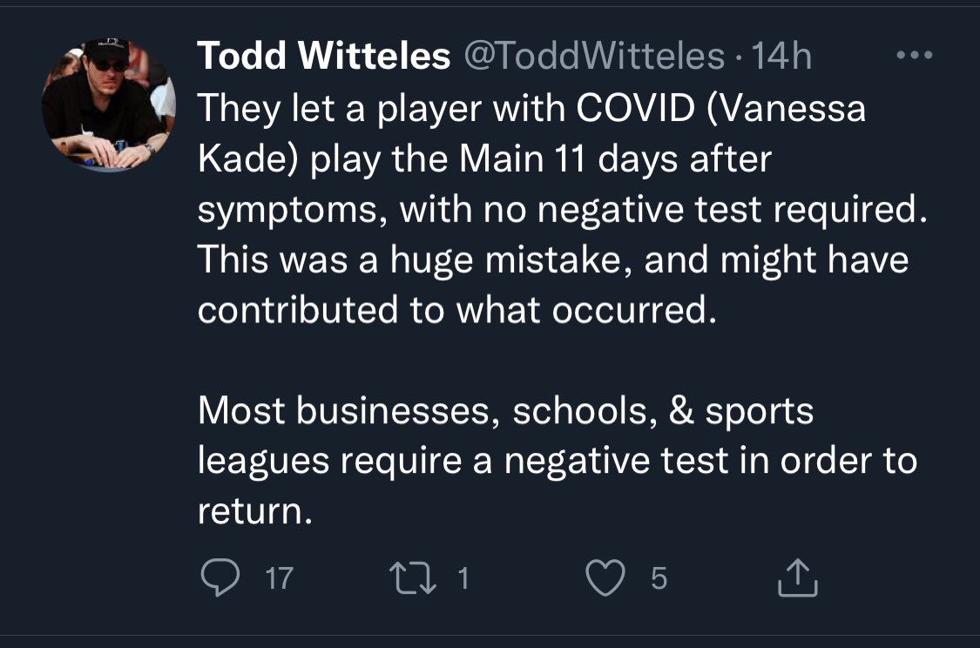Tap the share upload arrow icon
Screen dimensions: 980x648
(798, 578)
